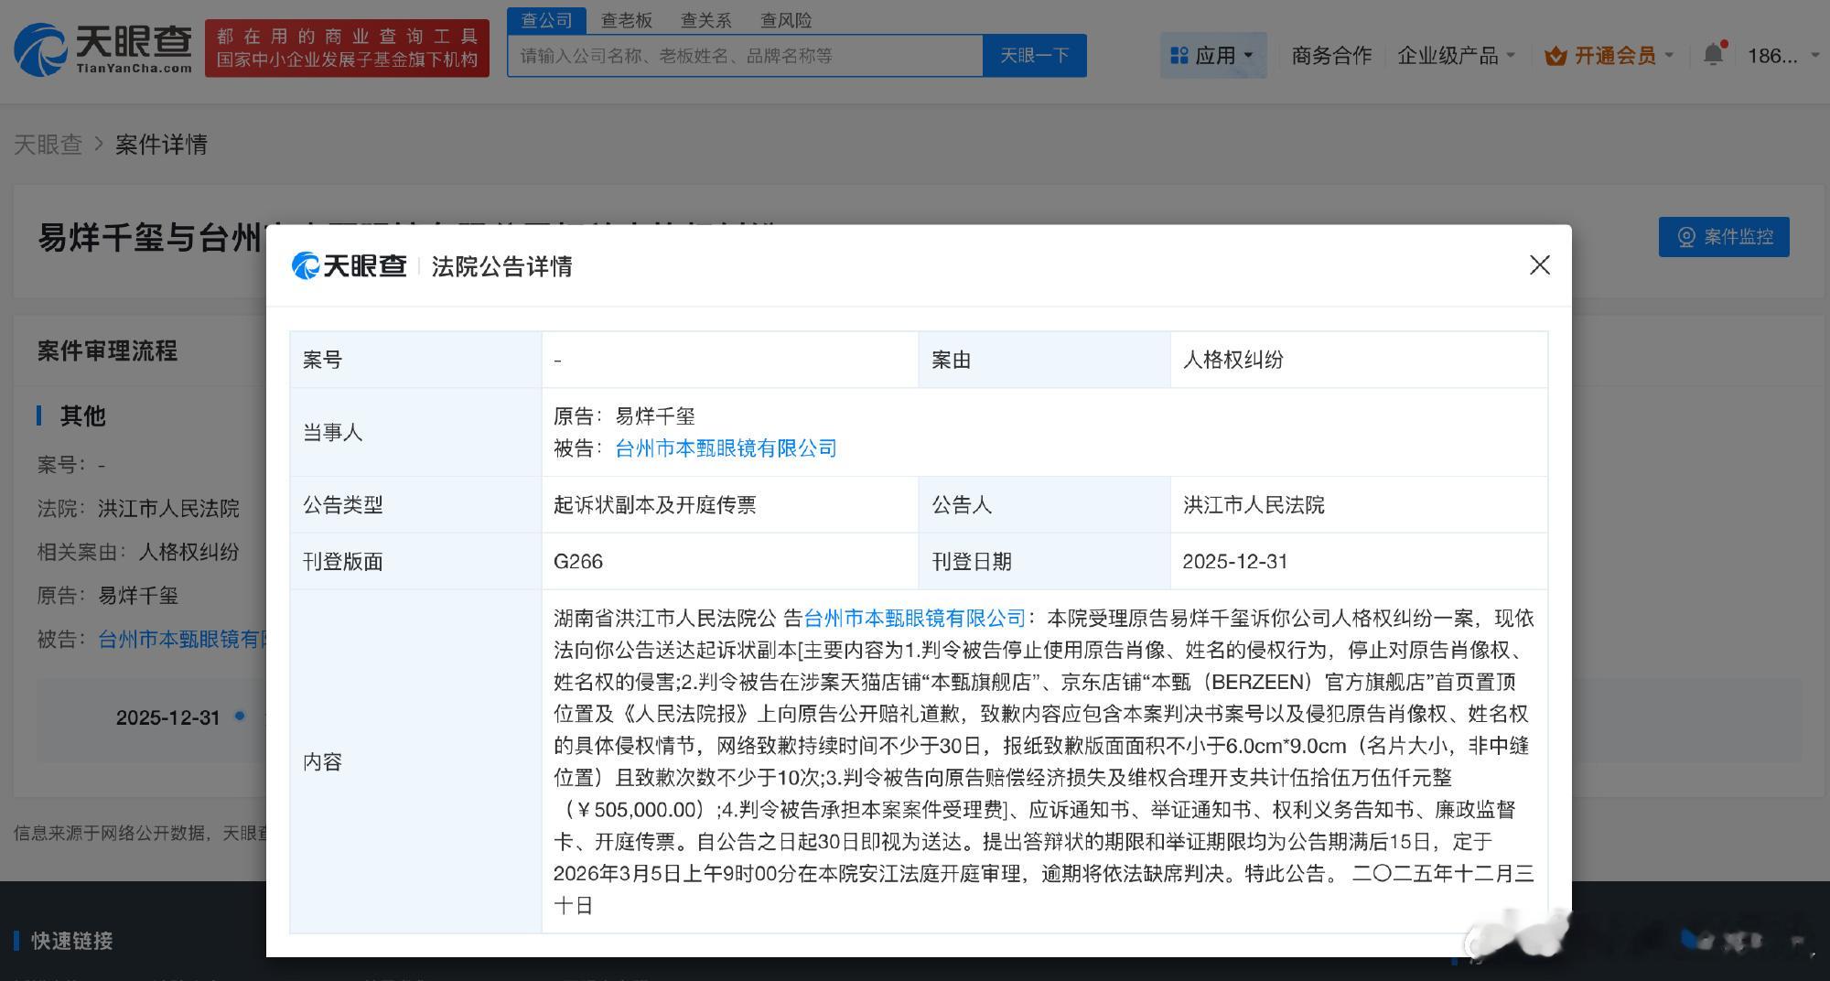
Task: Switch to the 查老板 search tab
Action: [x=627, y=19]
